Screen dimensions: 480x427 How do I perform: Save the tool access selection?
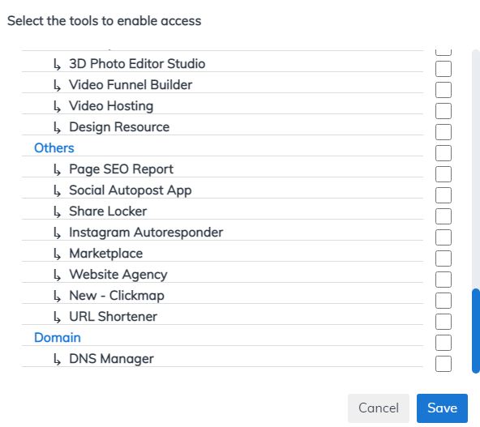pos(442,408)
